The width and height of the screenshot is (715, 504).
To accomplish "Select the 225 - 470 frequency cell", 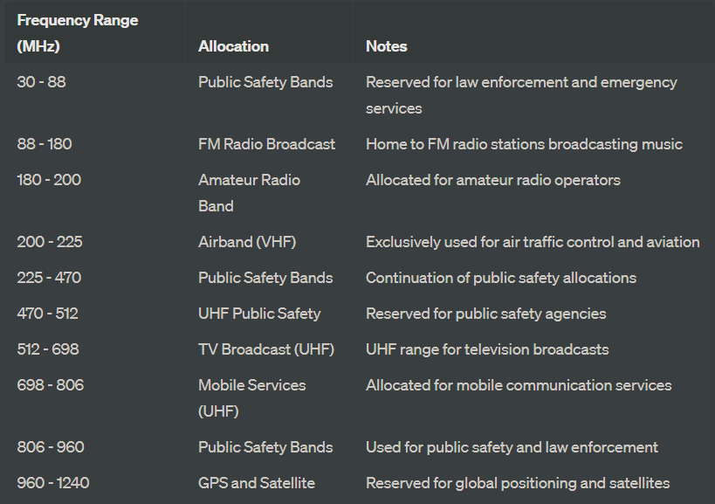I will (49, 278).
